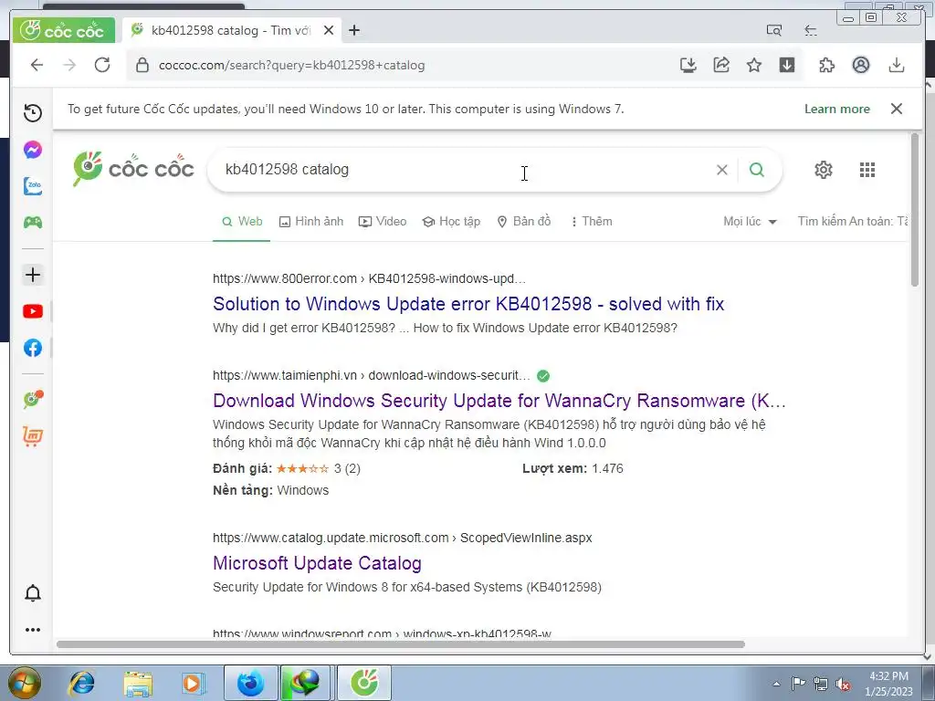This screenshot has width=935, height=701.
Task: Switch to Hình ảnh results tab
Action: [311, 222]
